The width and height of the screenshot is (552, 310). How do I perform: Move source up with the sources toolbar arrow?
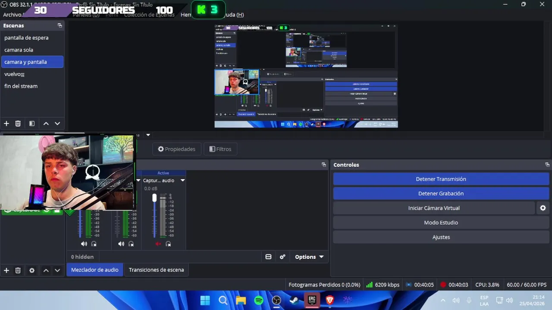click(46, 270)
